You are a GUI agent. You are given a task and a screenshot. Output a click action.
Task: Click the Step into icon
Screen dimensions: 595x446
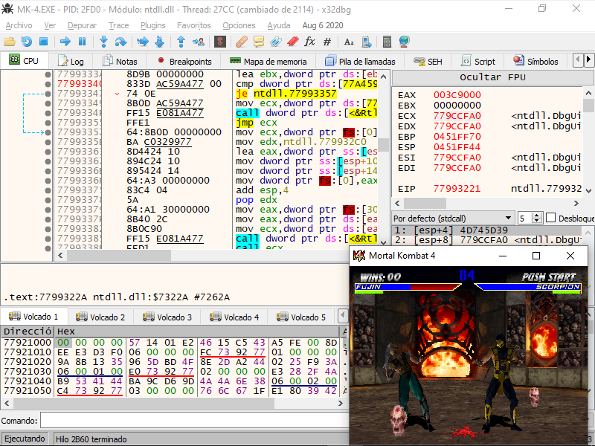click(103, 42)
